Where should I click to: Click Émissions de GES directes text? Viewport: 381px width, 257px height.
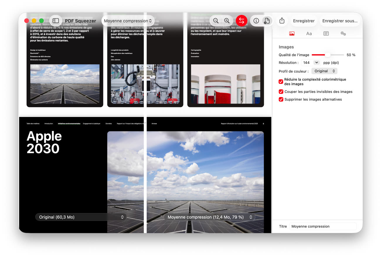pos(40,56)
